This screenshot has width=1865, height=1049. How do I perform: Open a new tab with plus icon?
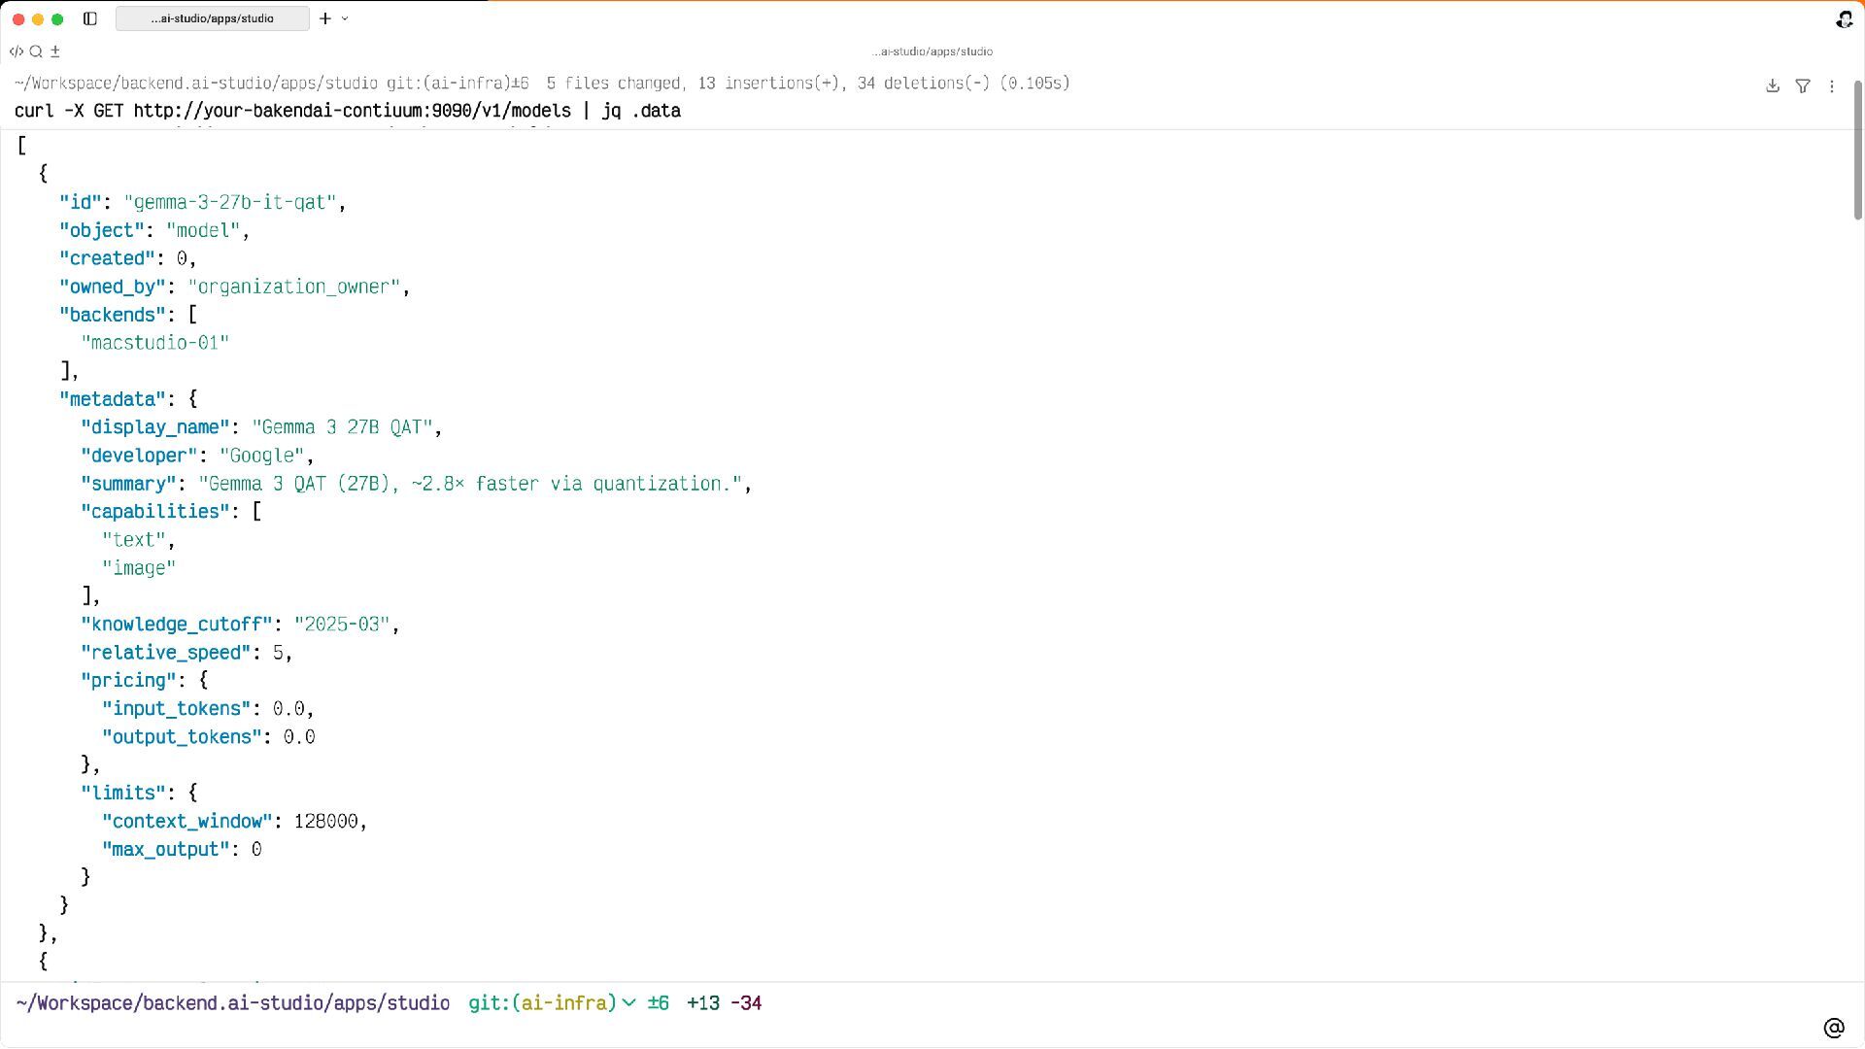[x=325, y=18]
